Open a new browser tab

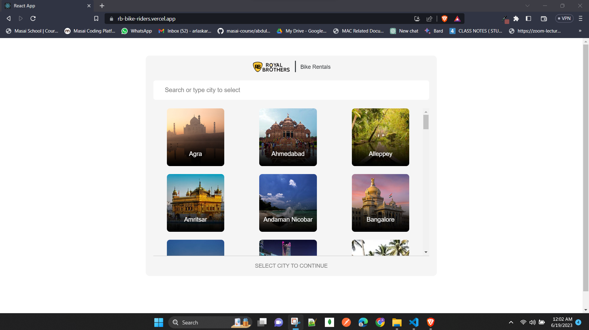(102, 6)
